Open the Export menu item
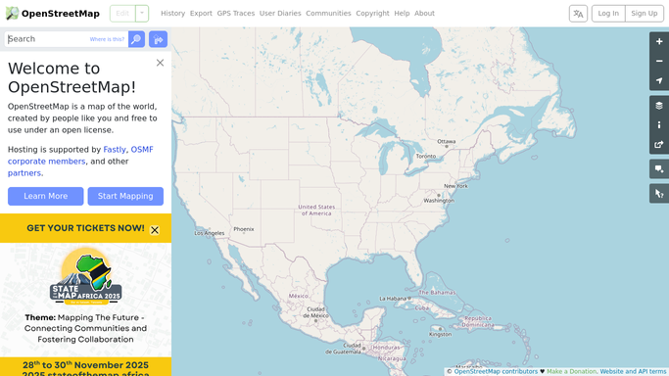 click(x=201, y=13)
